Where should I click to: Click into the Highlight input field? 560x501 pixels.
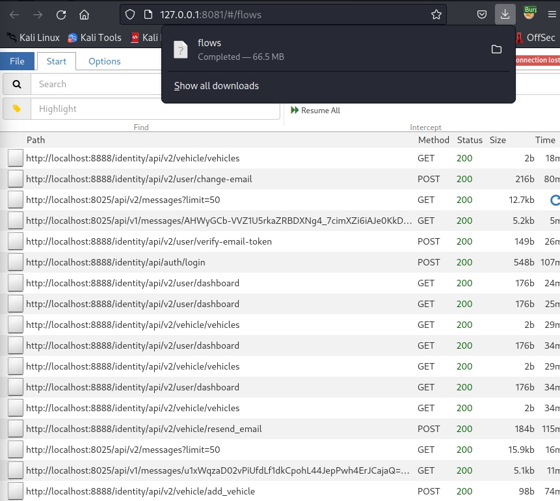(155, 109)
